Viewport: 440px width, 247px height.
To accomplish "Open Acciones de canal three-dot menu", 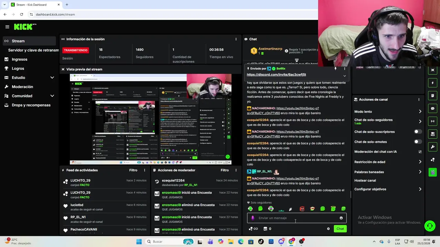I will pyautogui.click(x=419, y=99).
